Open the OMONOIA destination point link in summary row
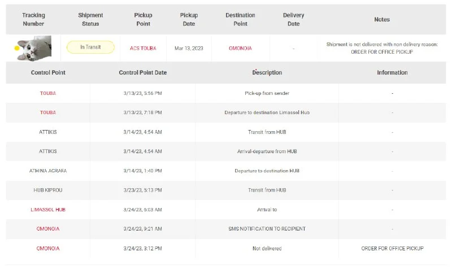Image resolution: width=452 pixels, height=269 pixels. click(240, 49)
